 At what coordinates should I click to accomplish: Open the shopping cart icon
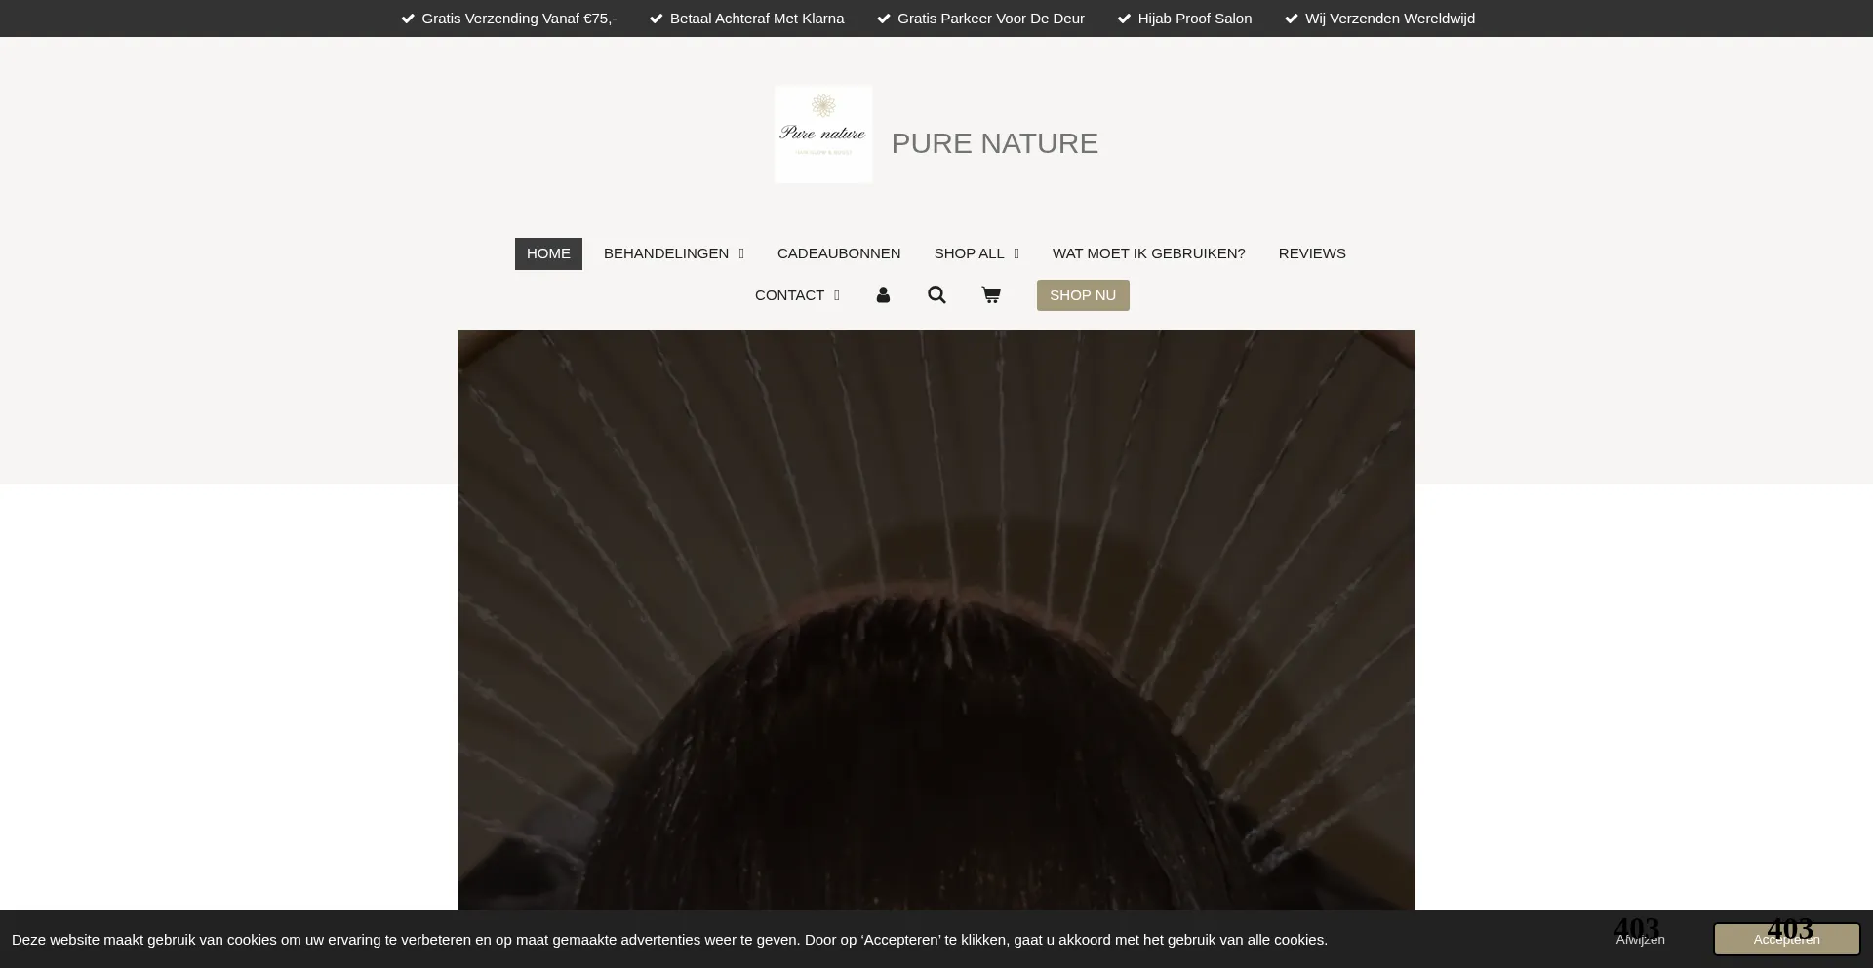(x=991, y=295)
